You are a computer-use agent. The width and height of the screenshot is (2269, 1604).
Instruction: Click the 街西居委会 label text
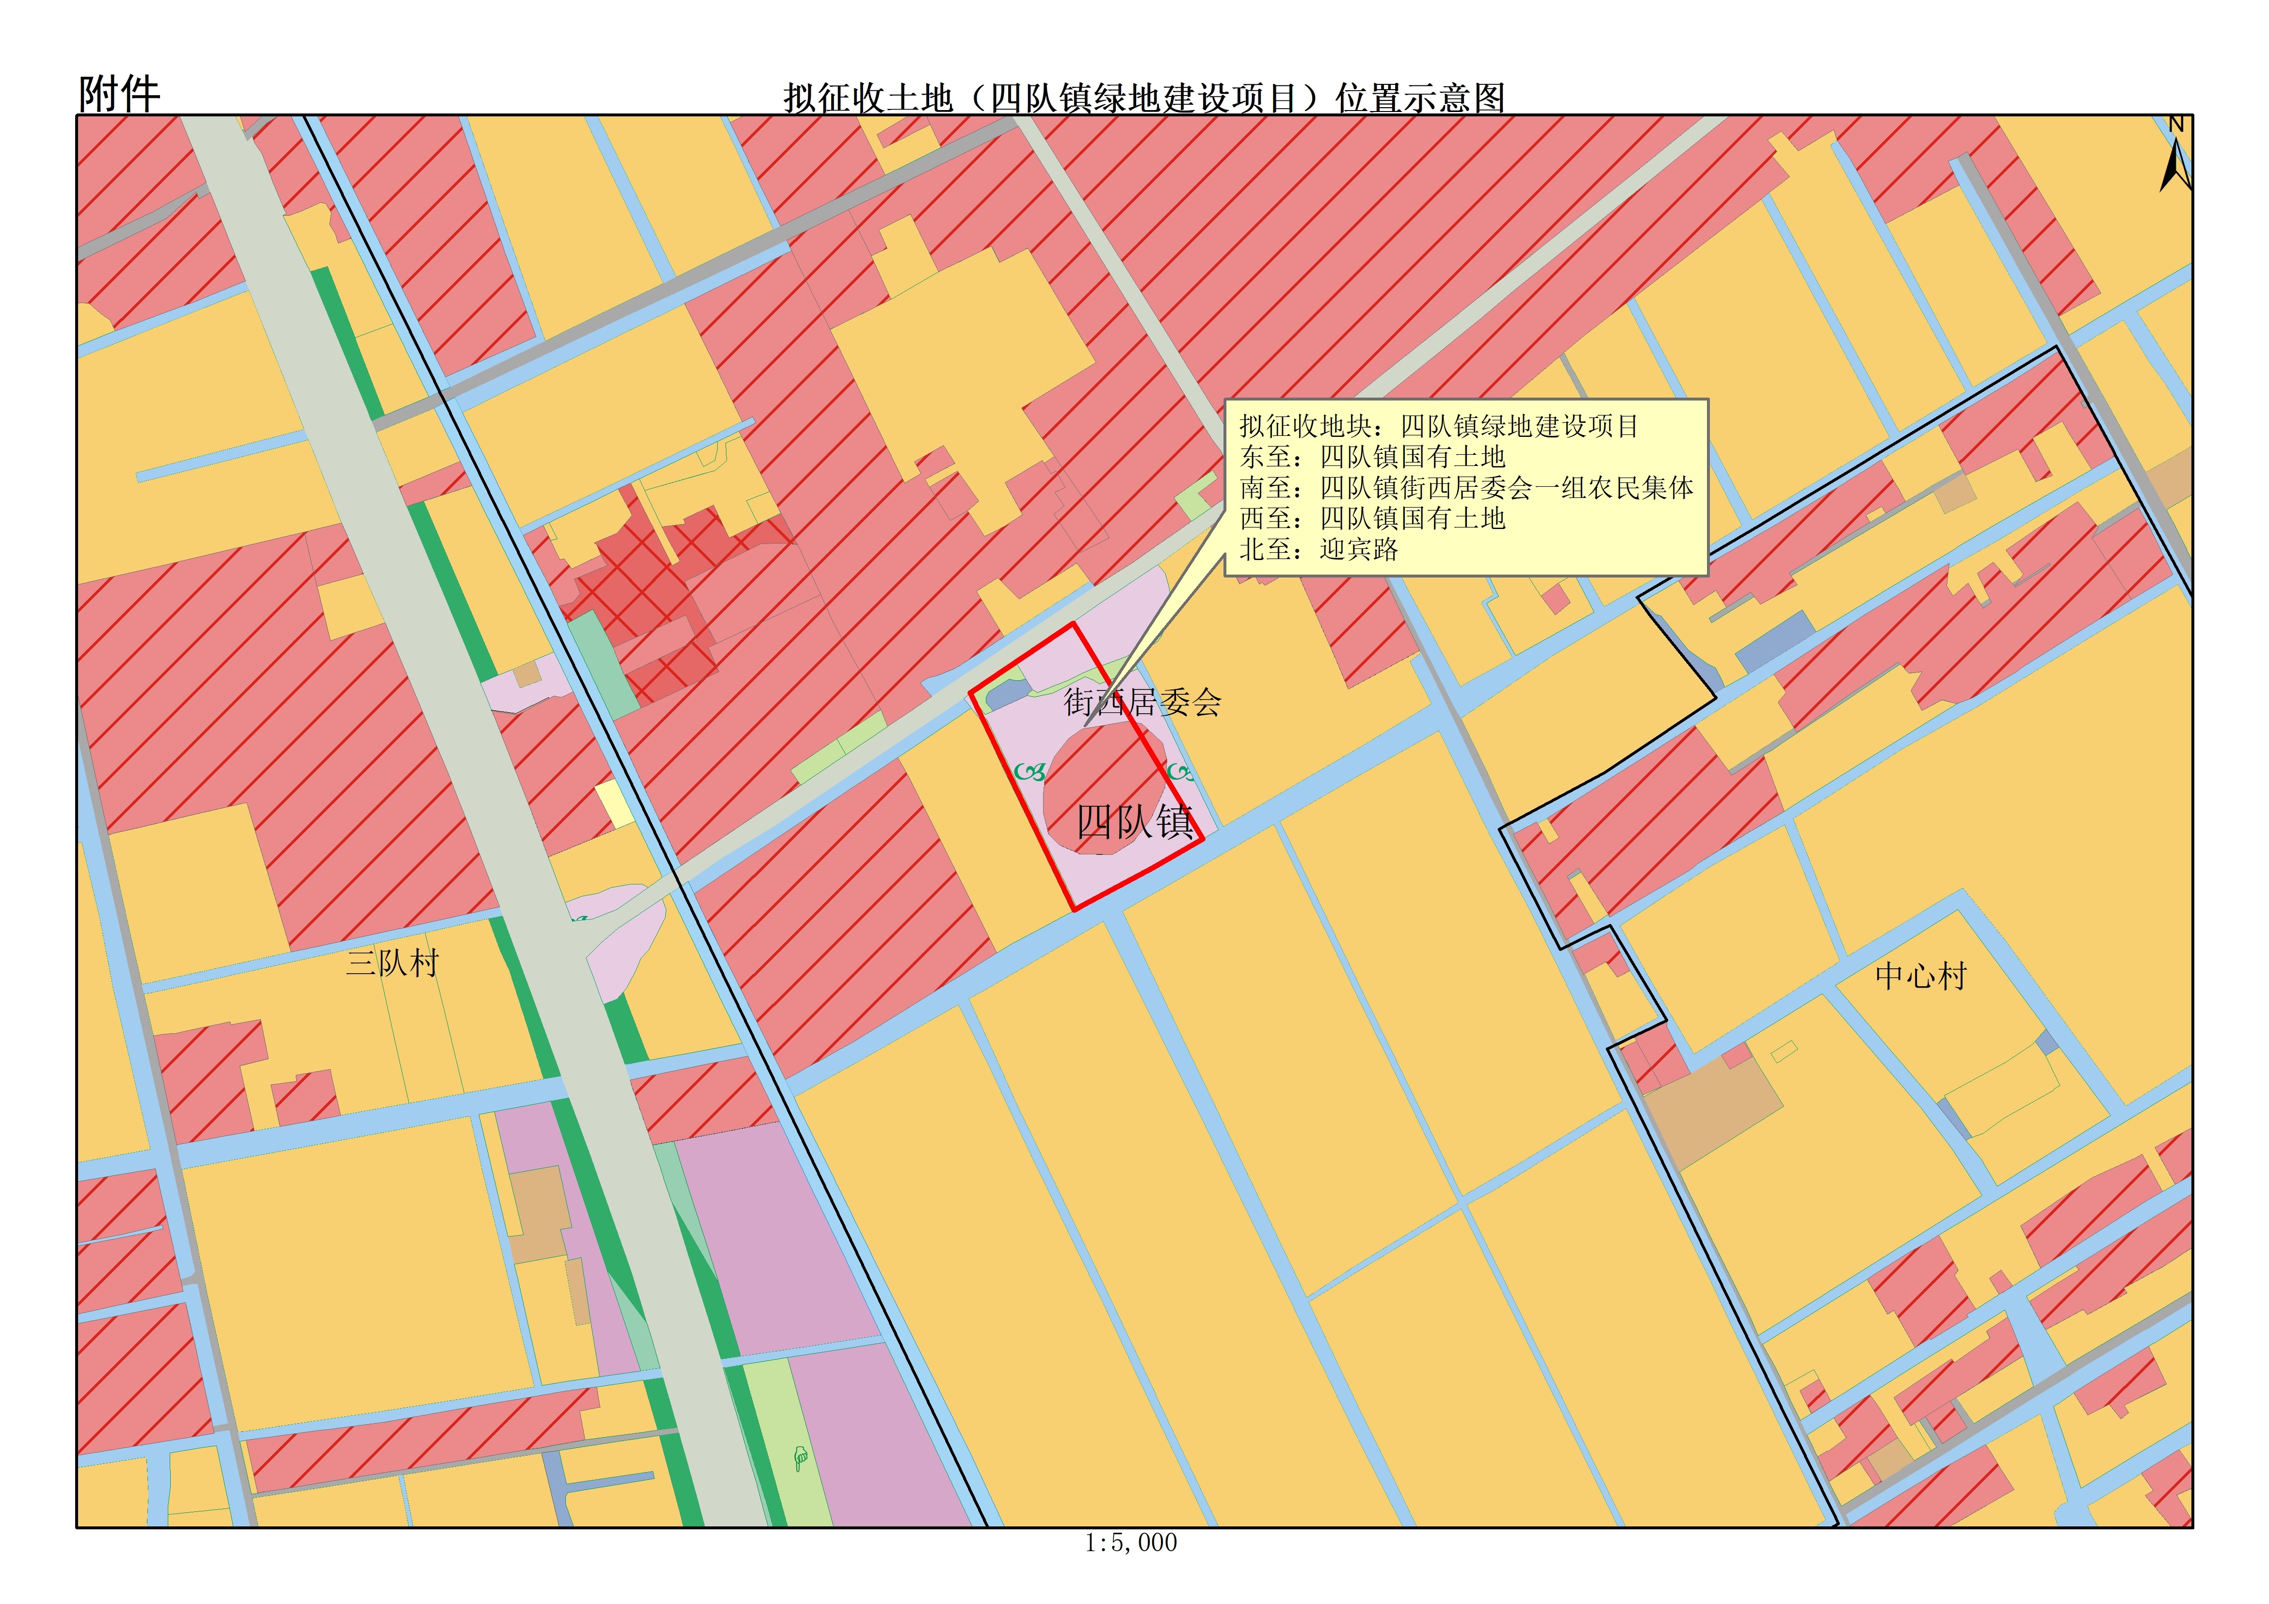pos(1143,703)
